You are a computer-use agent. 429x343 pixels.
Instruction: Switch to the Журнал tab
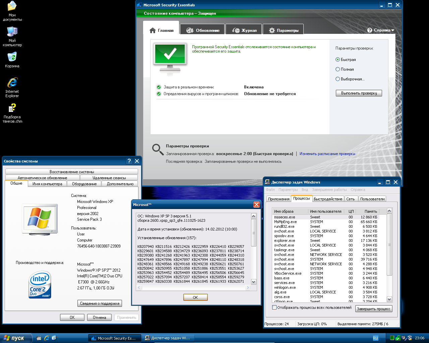(243, 30)
